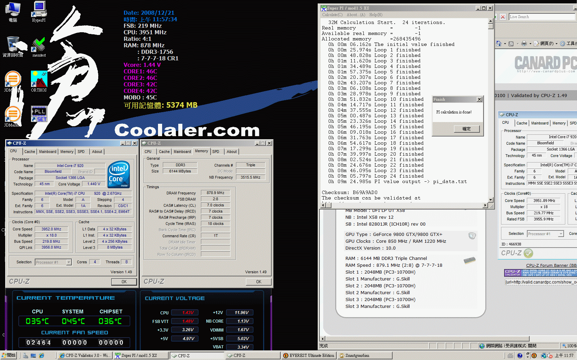Click in the Live Search input field
The height and width of the screenshot is (360, 577).
click(541, 17)
